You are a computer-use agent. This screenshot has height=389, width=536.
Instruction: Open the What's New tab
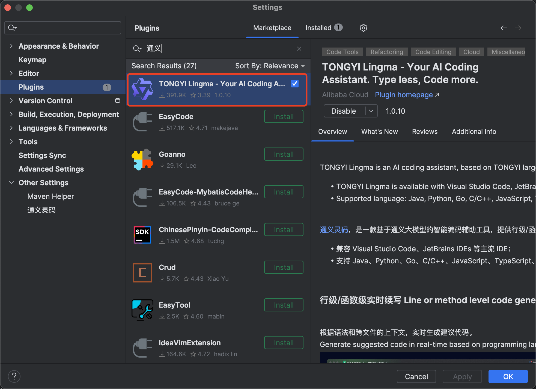(x=379, y=132)
